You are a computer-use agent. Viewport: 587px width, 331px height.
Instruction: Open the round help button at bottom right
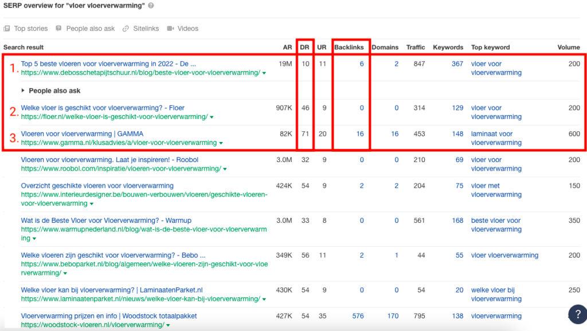tap(578, 314)
